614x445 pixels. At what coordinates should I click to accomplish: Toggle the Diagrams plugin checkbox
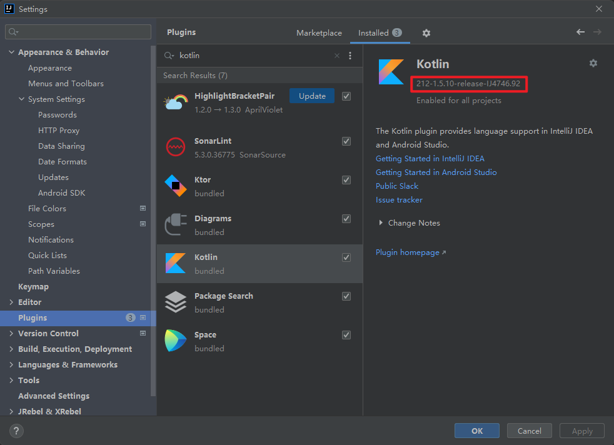click(346, 219)
